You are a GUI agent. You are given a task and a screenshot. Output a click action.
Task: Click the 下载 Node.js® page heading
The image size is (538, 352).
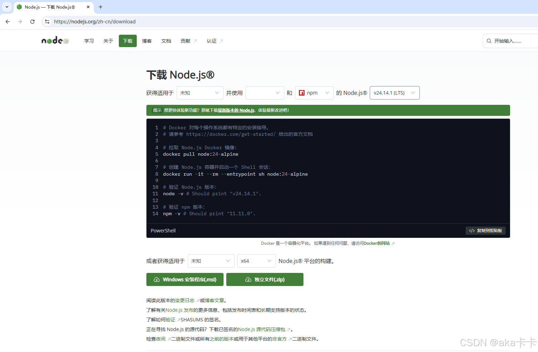[x=180, y=75]
